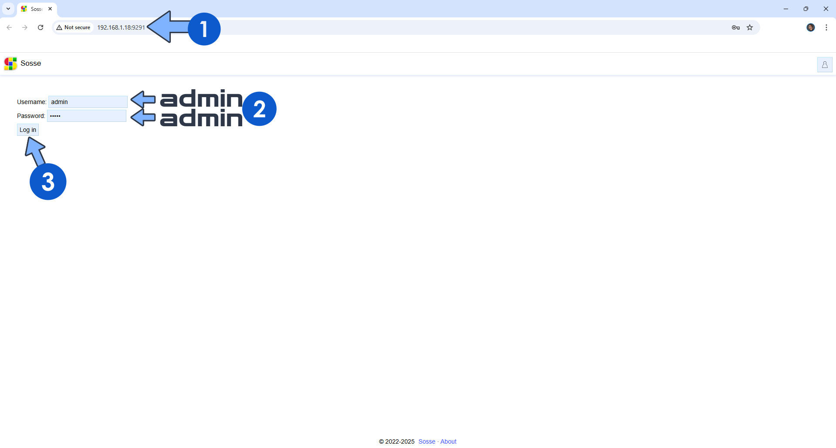Bookmark this page with the star icon

[750, 27]
